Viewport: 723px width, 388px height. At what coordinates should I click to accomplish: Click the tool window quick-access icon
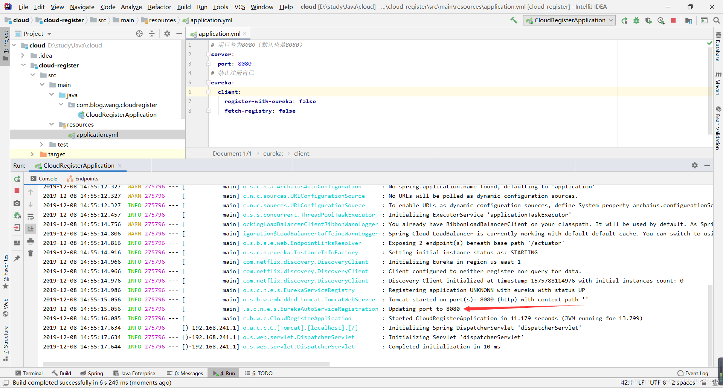point(6,383)
